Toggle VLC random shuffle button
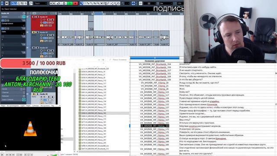277x156 pixels. [x=32, y=155]
